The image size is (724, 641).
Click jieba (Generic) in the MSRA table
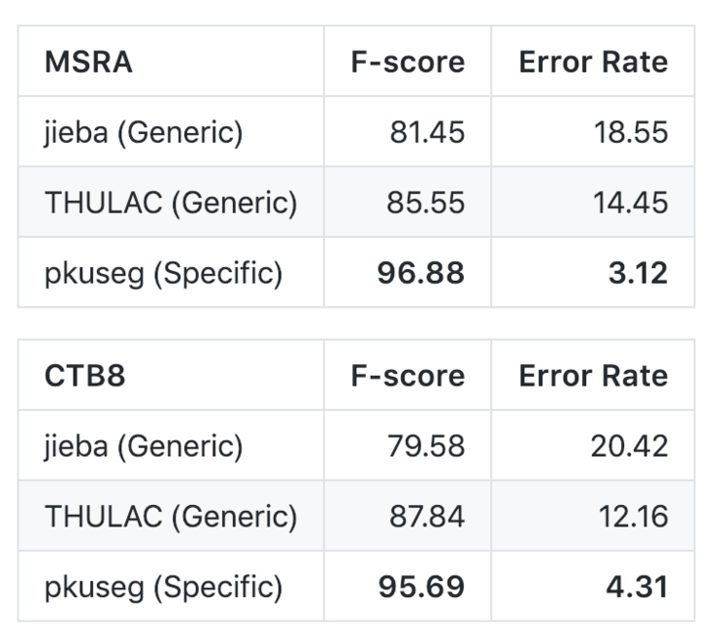click(143, 132)
